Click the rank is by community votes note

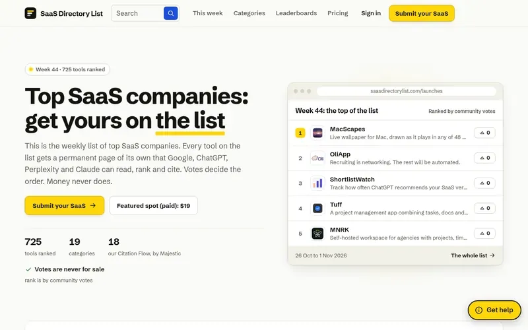pyautogui.click(x=59, y=280)
